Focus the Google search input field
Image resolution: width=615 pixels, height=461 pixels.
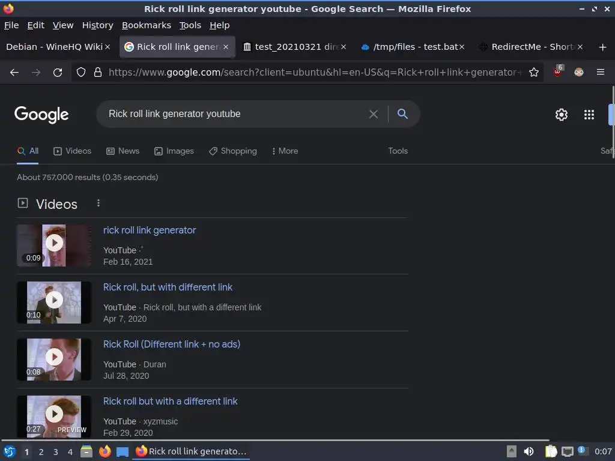(235, 114)
